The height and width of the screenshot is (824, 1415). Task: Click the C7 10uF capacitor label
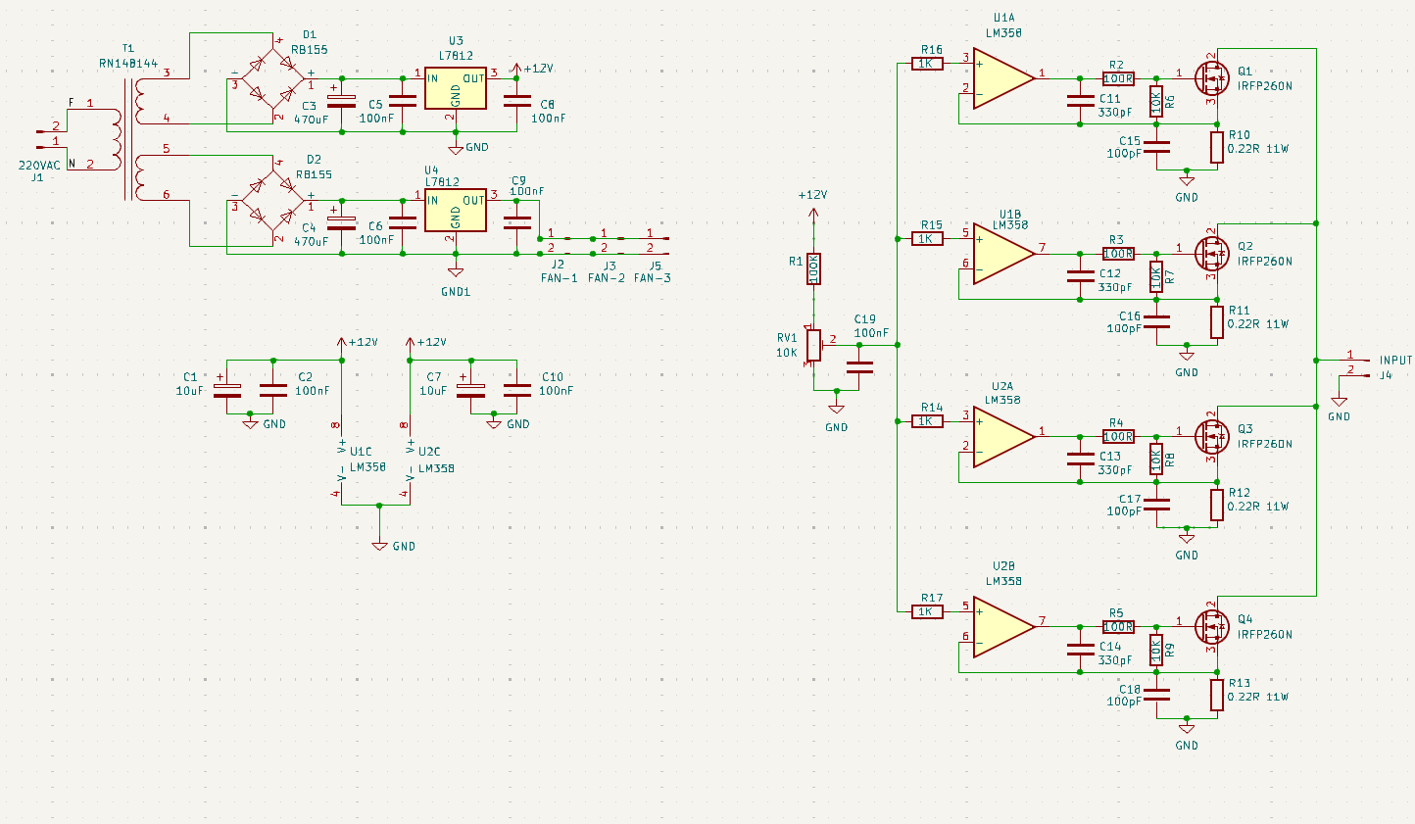coord(433,383)
